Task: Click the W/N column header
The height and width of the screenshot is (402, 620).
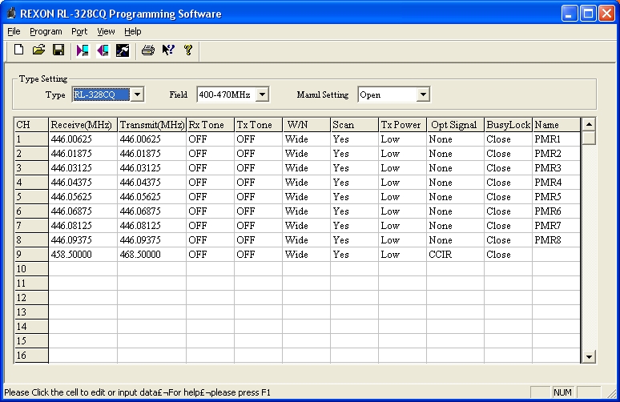Action: [307, 124]
